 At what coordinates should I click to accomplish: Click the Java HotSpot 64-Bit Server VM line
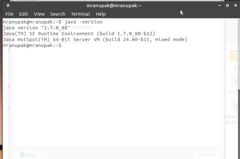click(x=95, y=39)
